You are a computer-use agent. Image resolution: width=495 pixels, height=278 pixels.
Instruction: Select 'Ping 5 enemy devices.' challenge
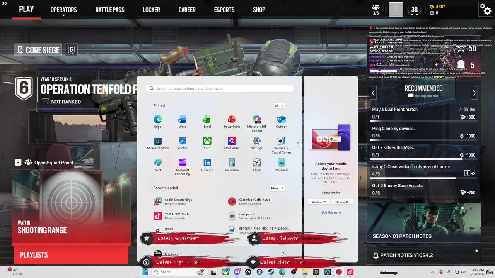click(x=424, y=132)
